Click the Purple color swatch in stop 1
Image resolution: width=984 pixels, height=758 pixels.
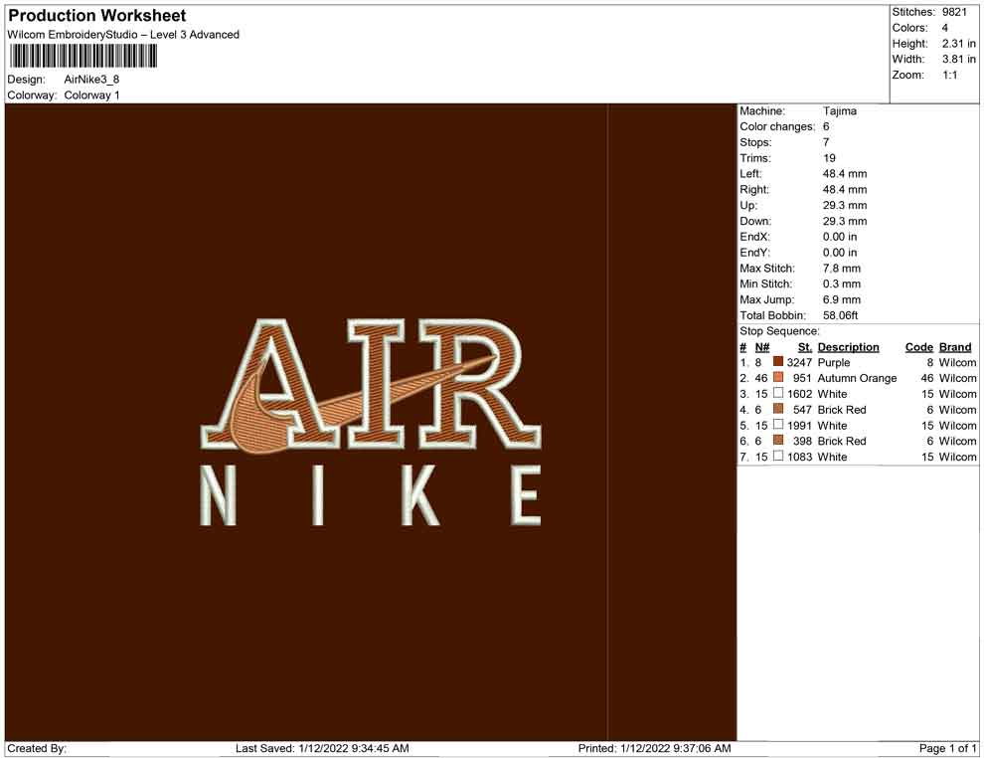pyautogui.click(x=778, y=363)
